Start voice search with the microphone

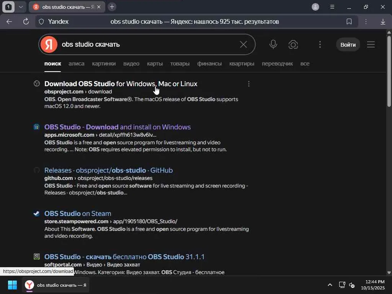(x=273, y=44)
